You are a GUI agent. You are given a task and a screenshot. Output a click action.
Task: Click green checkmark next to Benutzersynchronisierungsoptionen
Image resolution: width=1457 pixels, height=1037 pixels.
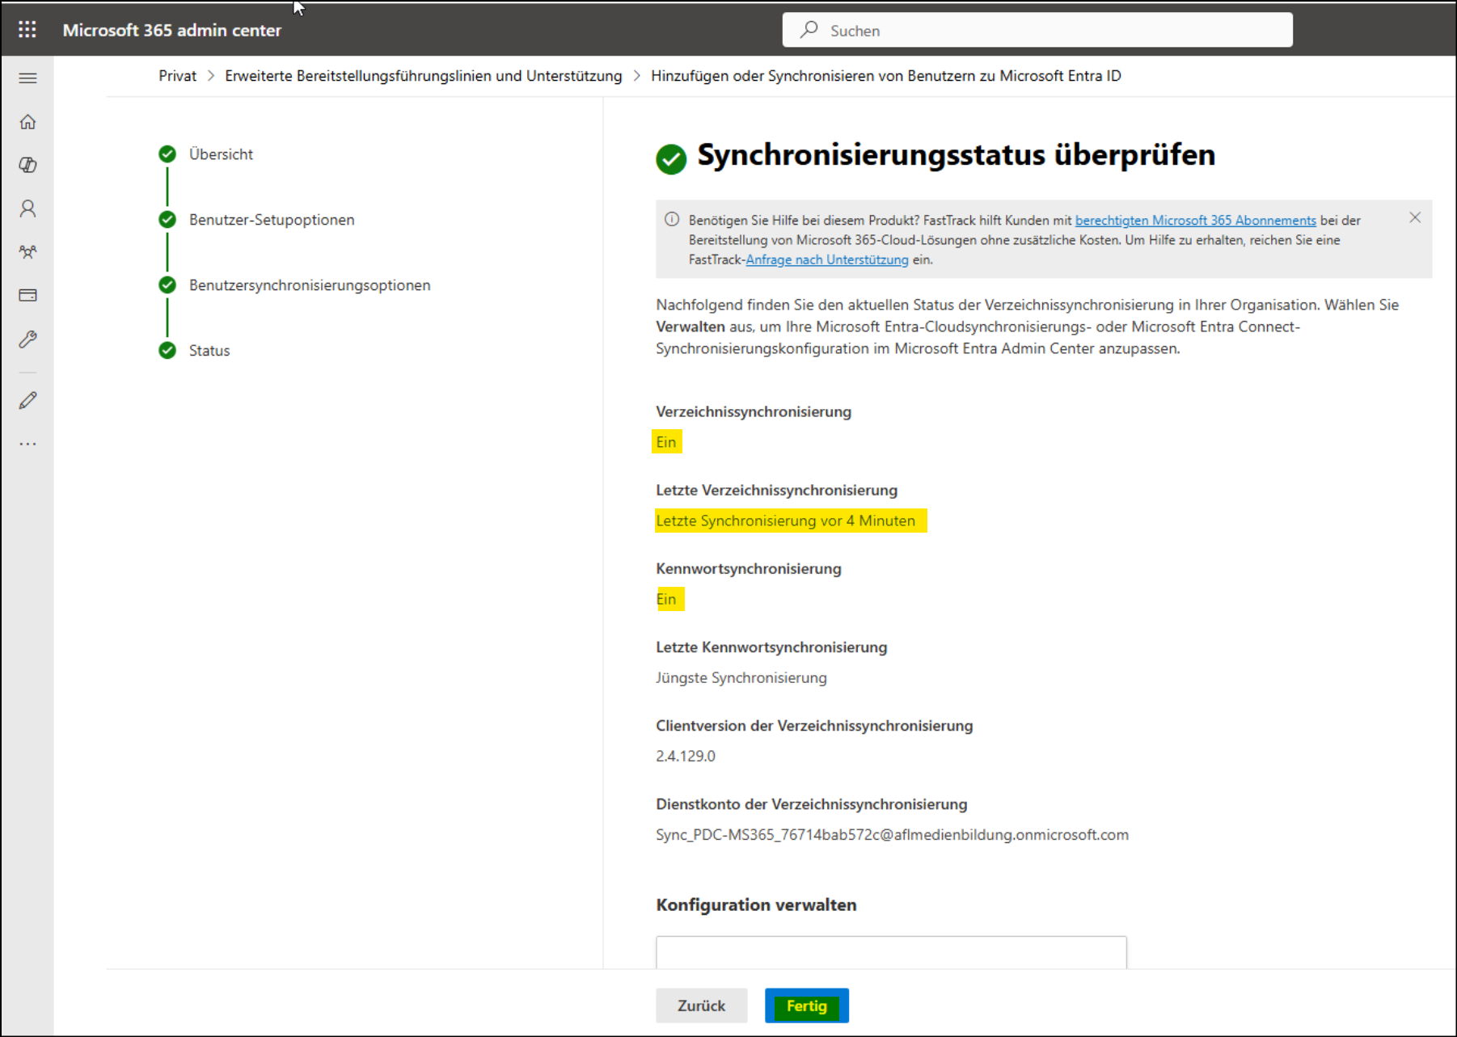[167, 285]
